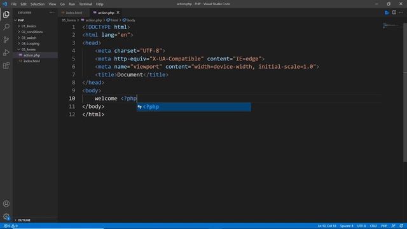Click 05_forms breadcrumb segment
Screen dimensions: 407x229
69,20
